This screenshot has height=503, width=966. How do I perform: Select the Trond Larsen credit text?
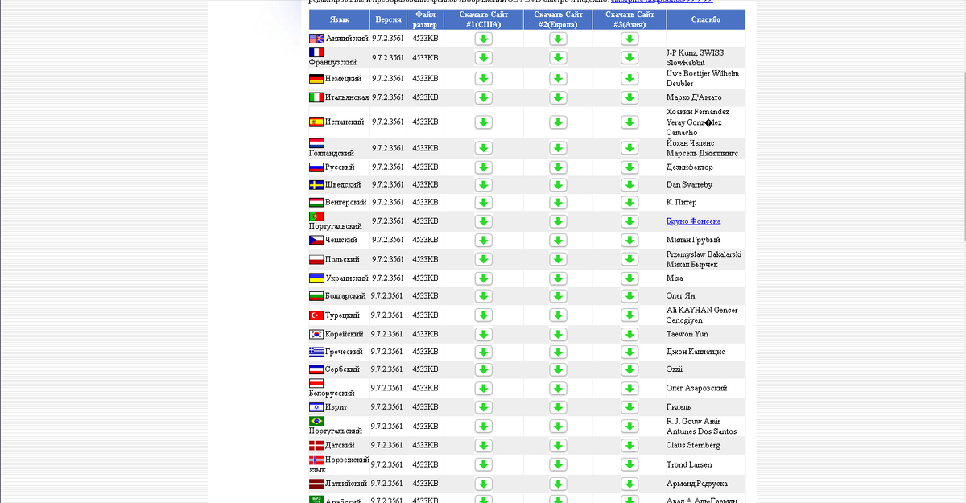(689, 465)
